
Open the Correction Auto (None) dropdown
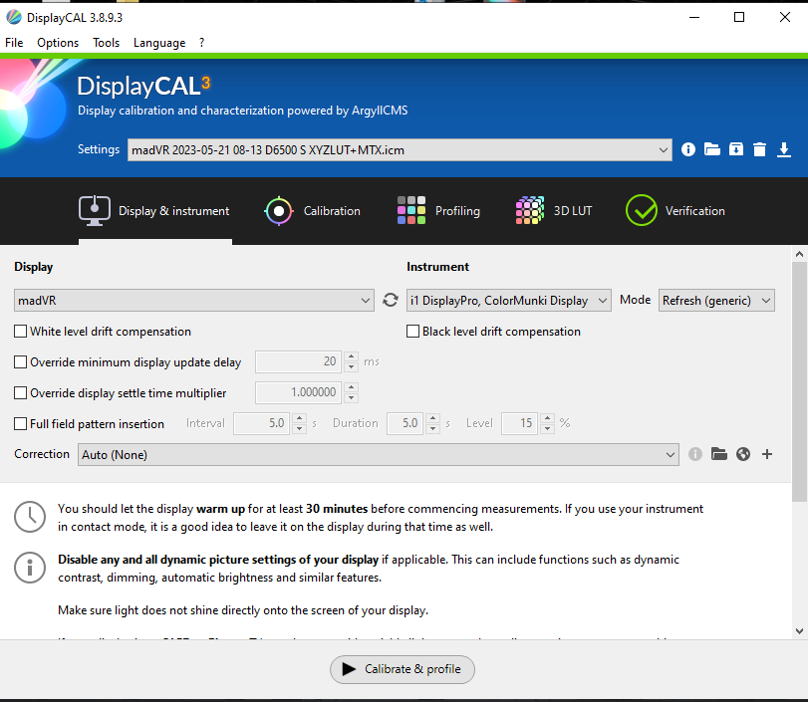pyautogui.click(x=379, y=455)
